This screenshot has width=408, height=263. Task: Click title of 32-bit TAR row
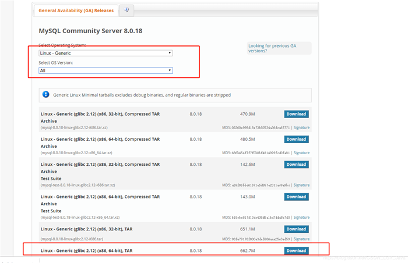coord(87,229)
